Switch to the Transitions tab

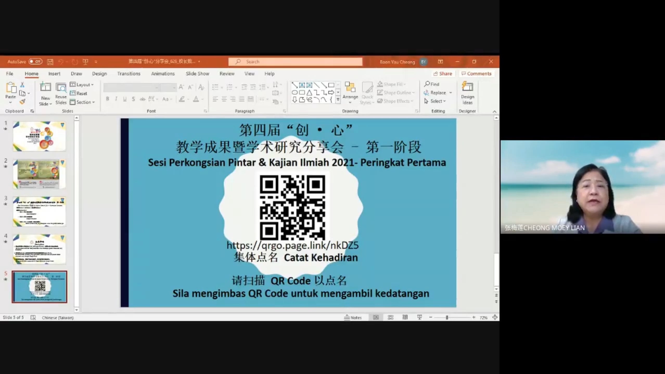coord(129,74)
